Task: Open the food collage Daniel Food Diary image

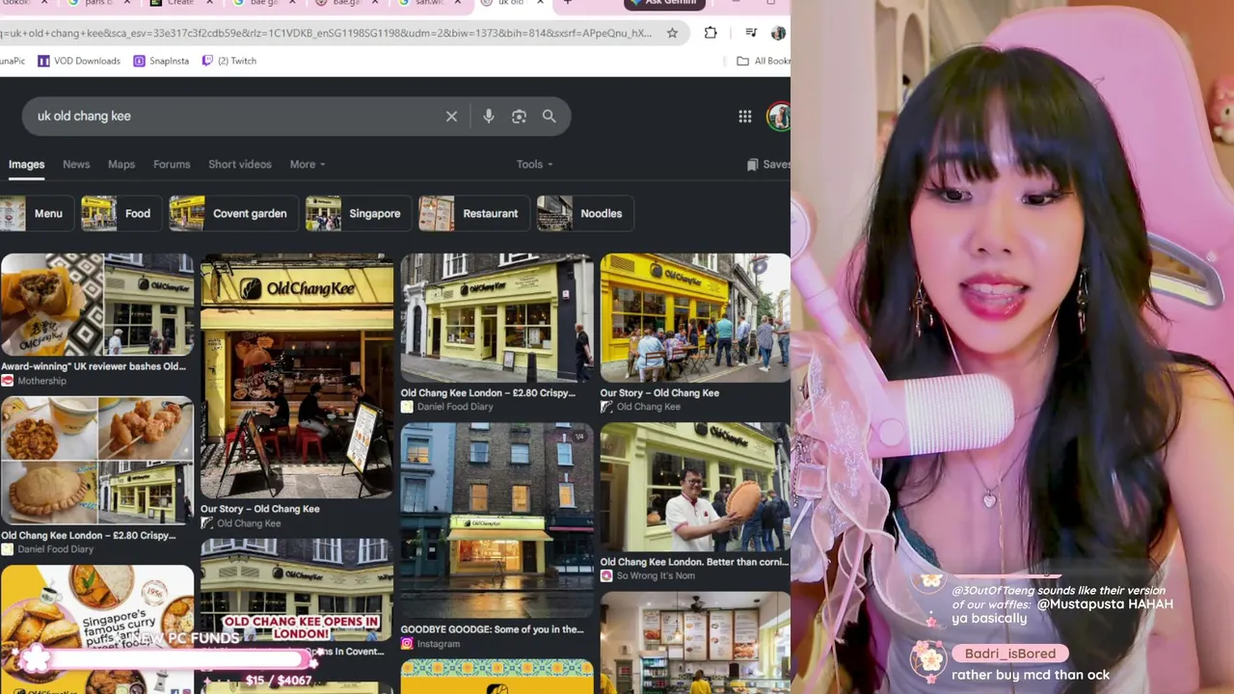Action: coord(96,461)
